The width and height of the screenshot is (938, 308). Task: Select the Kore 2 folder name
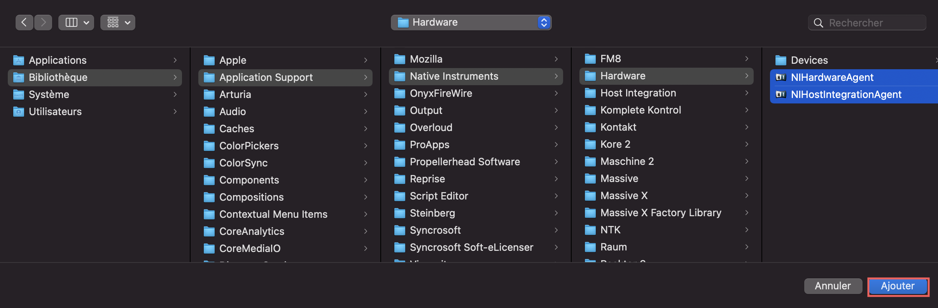[x=616, y=144]
